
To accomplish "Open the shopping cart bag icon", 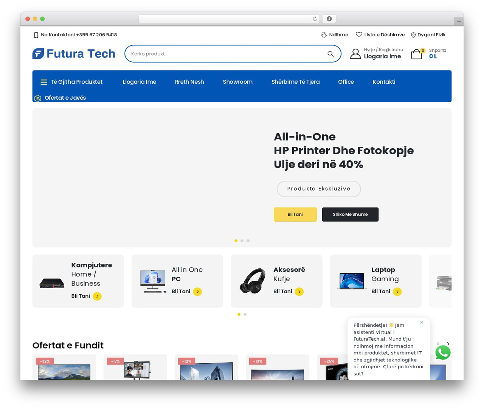I will click(416, 54).
